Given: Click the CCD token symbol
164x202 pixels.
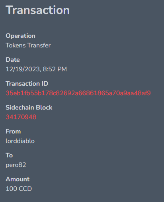Looking at the screenshot, I should click(25, 189).
